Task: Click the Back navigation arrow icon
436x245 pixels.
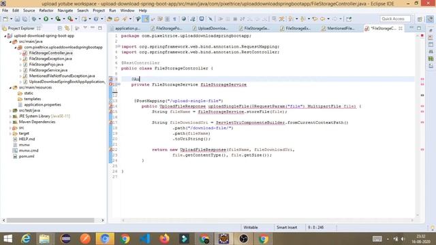Action: (322, 19)
